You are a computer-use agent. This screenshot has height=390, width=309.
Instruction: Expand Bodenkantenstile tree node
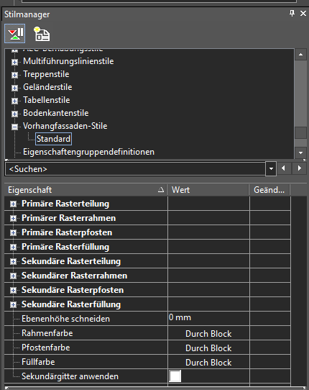[x=14, y=114]
